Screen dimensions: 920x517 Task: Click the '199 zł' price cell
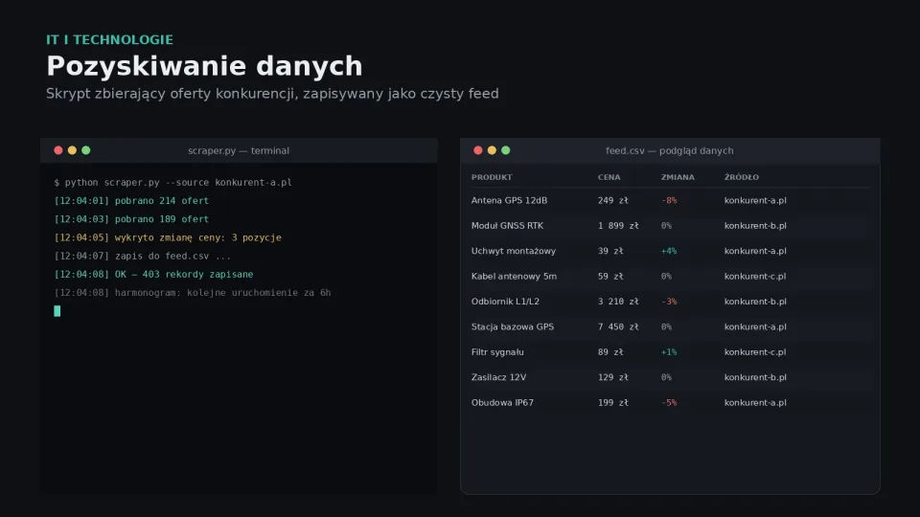click(613, 403)
